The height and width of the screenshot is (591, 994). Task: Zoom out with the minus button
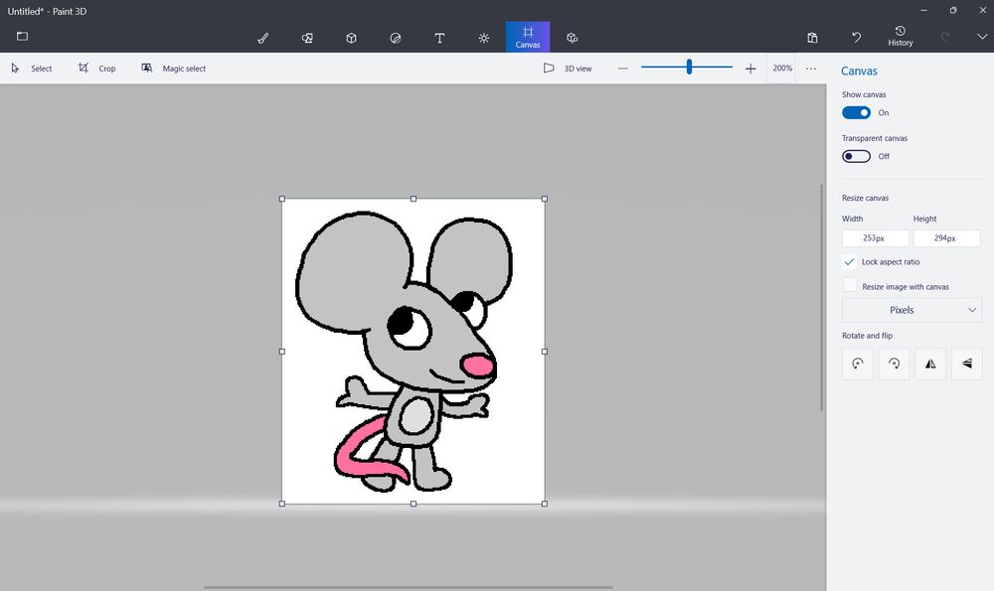tap(622, 69)
